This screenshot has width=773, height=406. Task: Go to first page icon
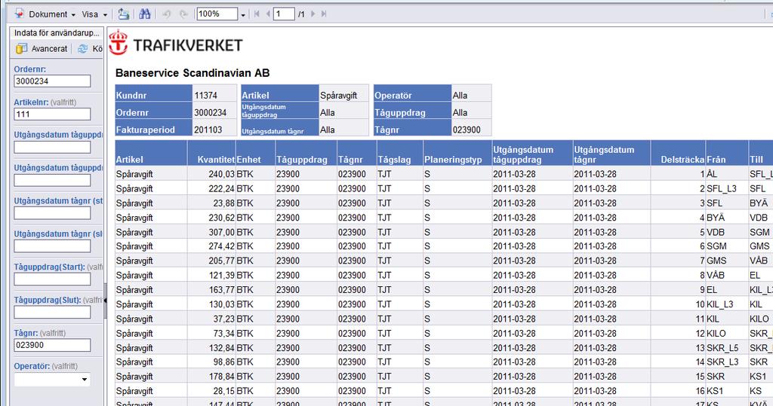pyautogui.click(x=257, y=14)
